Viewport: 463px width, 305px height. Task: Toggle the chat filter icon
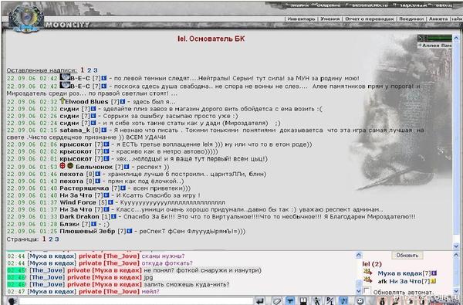tap(290, 301)
